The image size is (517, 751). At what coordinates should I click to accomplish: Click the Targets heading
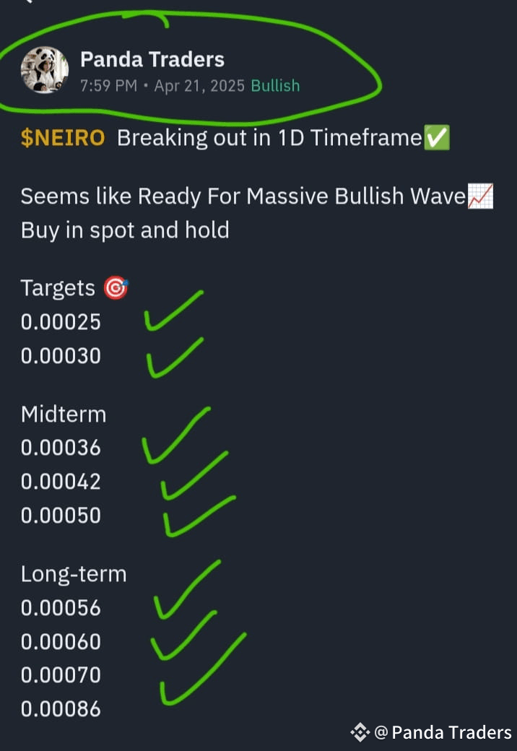58,287
